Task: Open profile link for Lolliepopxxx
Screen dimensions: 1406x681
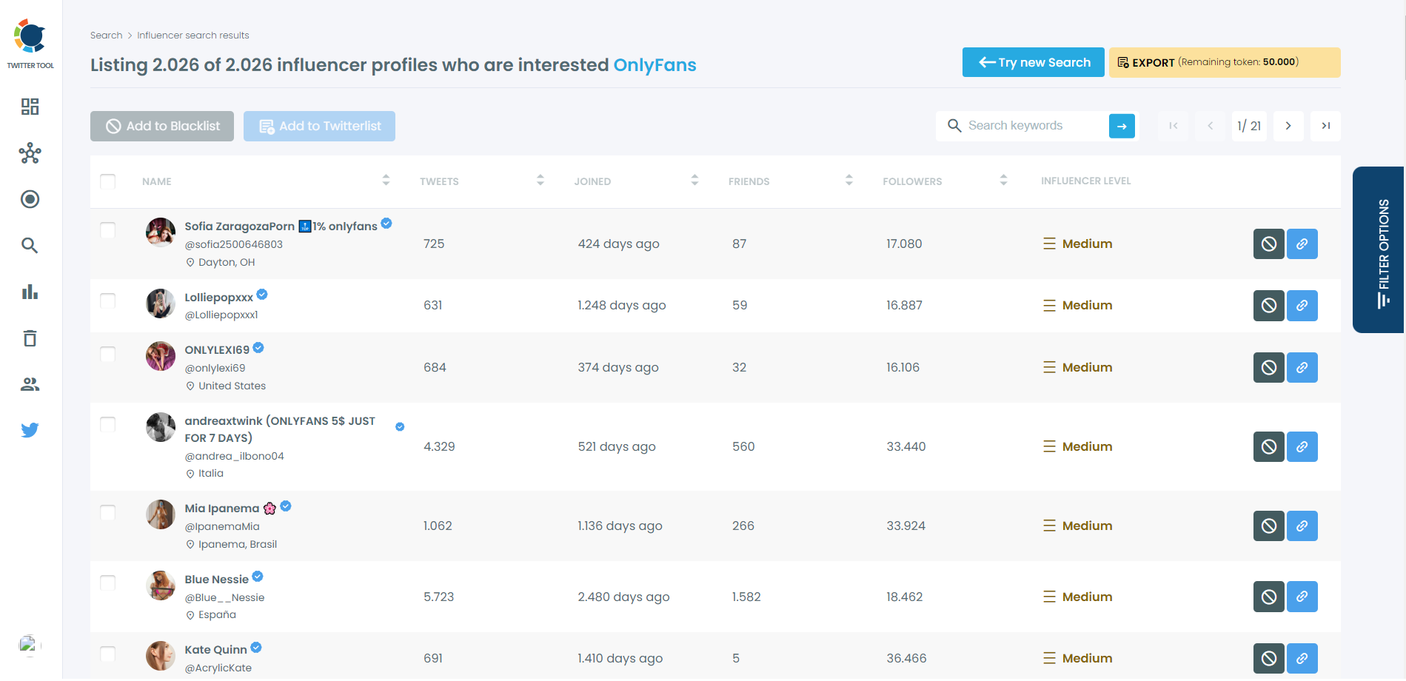Action: pos(1302,305)
